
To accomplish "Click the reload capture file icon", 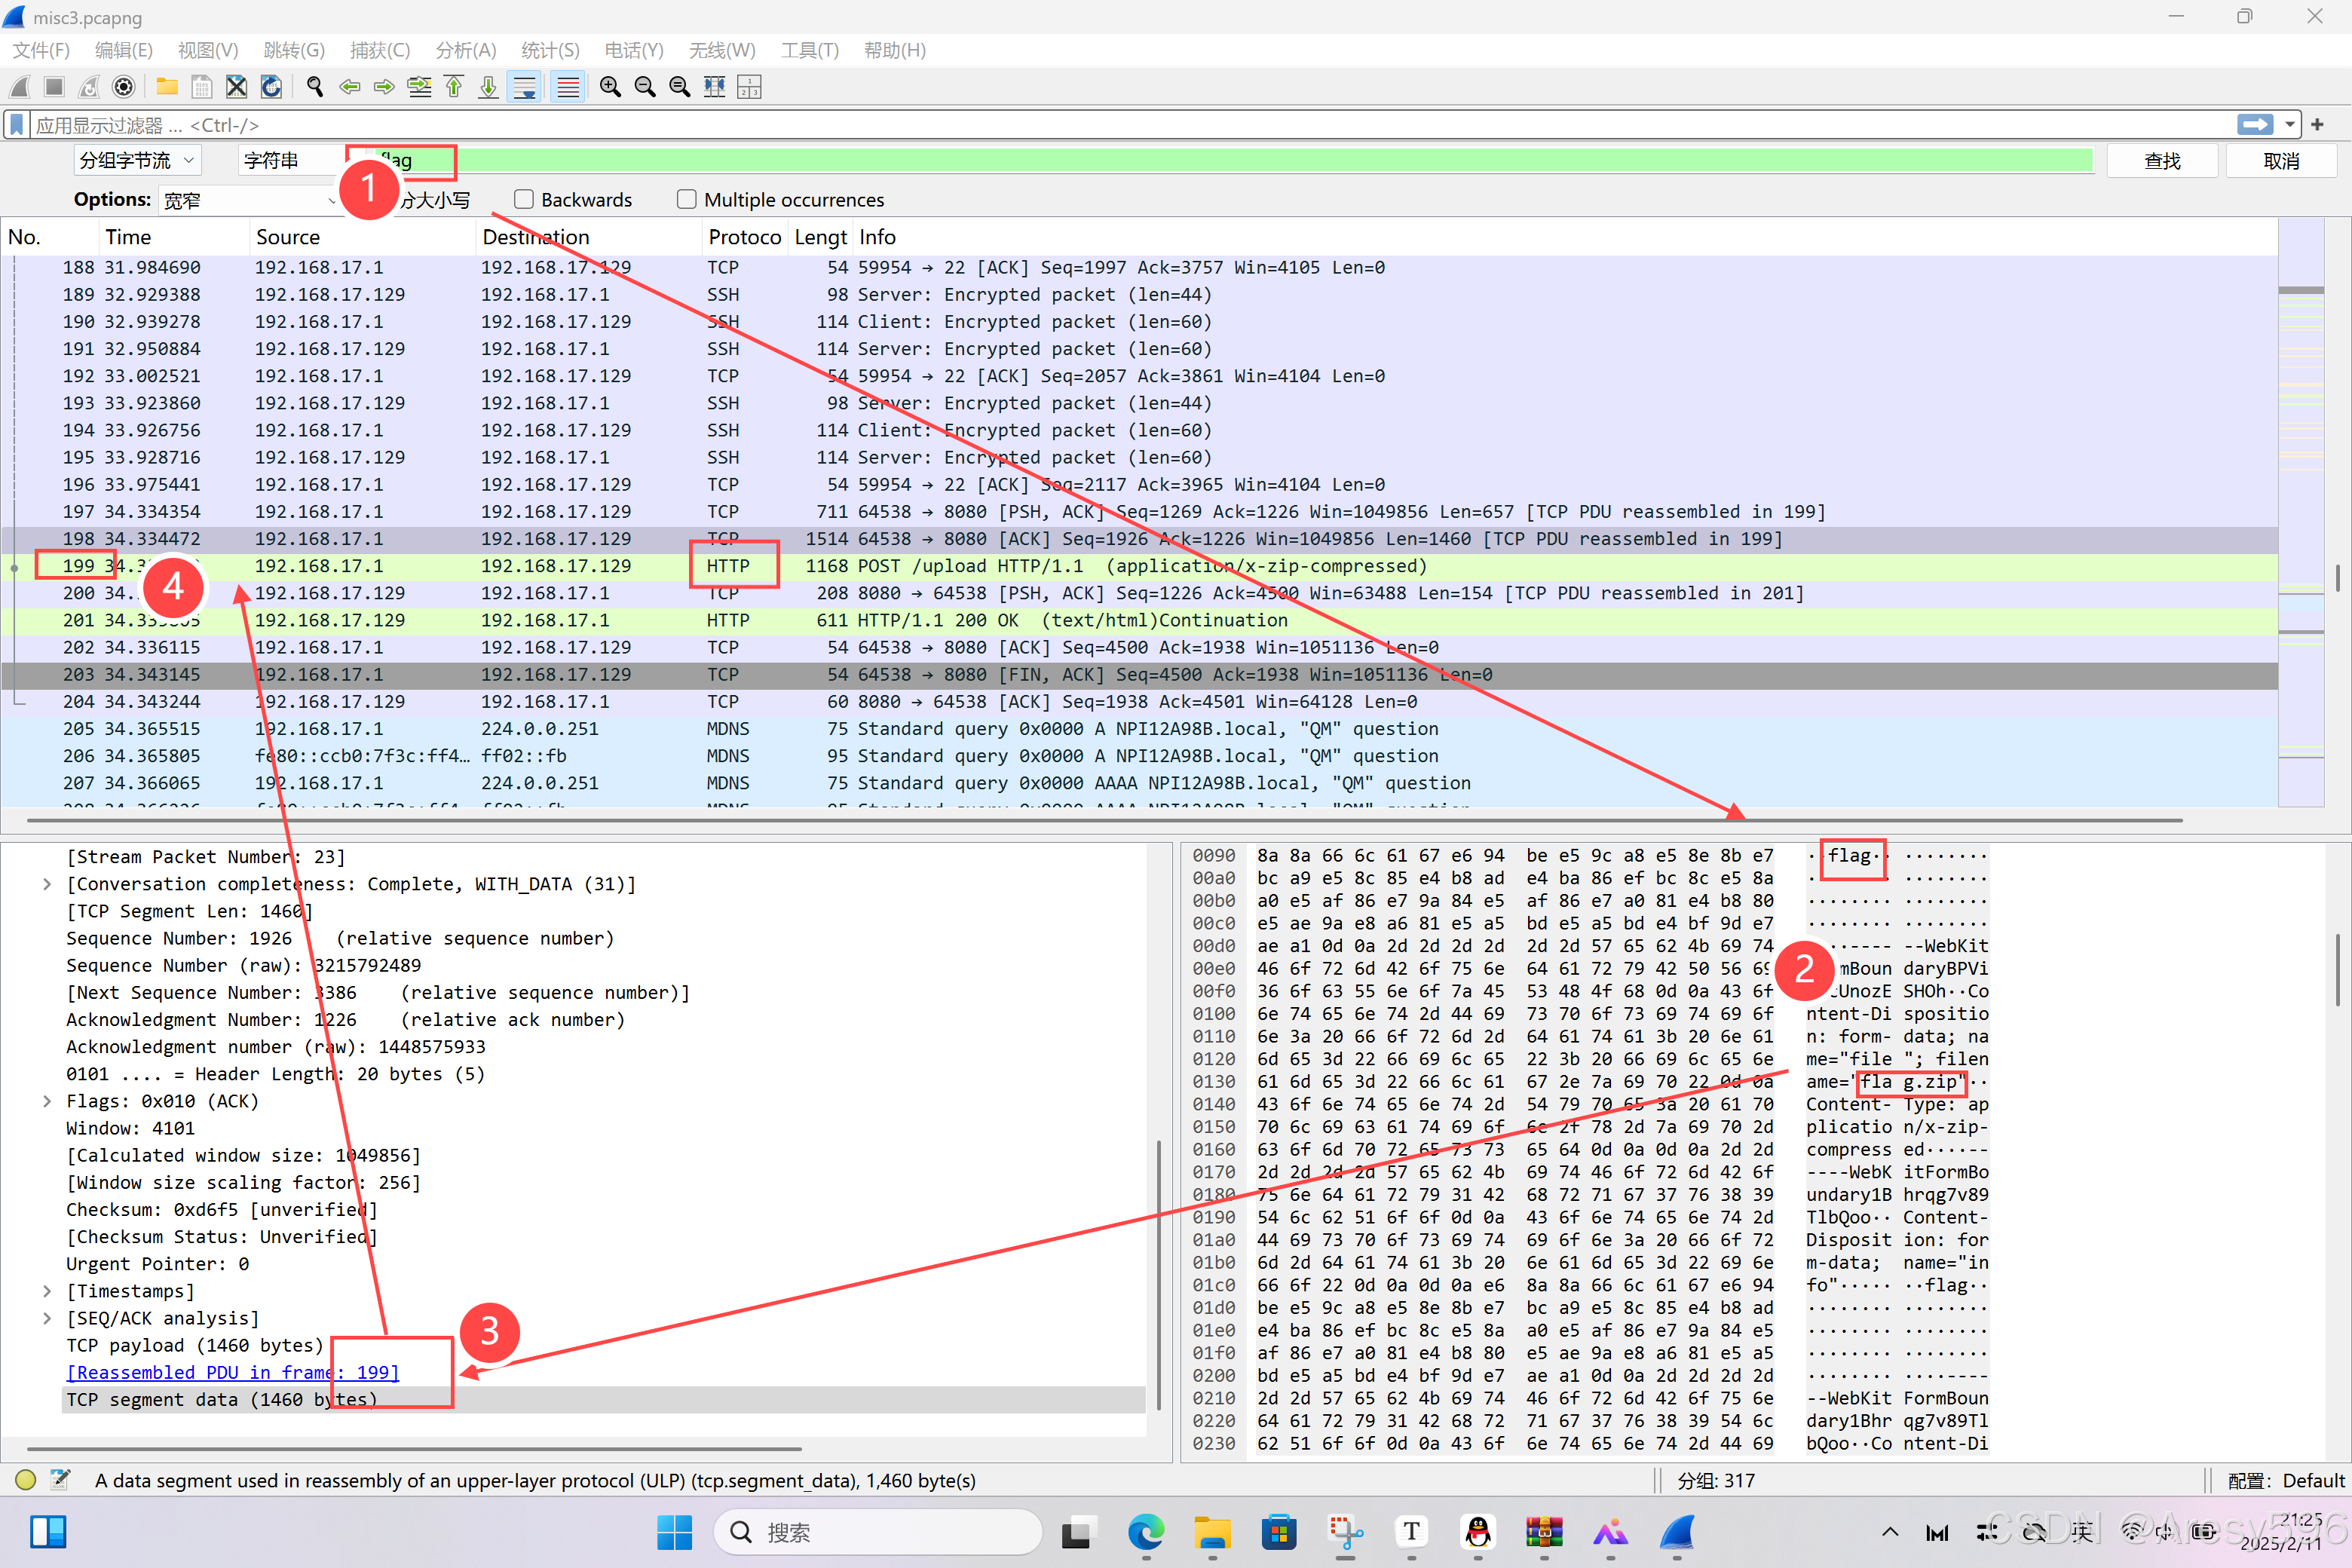I will pyautogui.click(x=271, y=87).
